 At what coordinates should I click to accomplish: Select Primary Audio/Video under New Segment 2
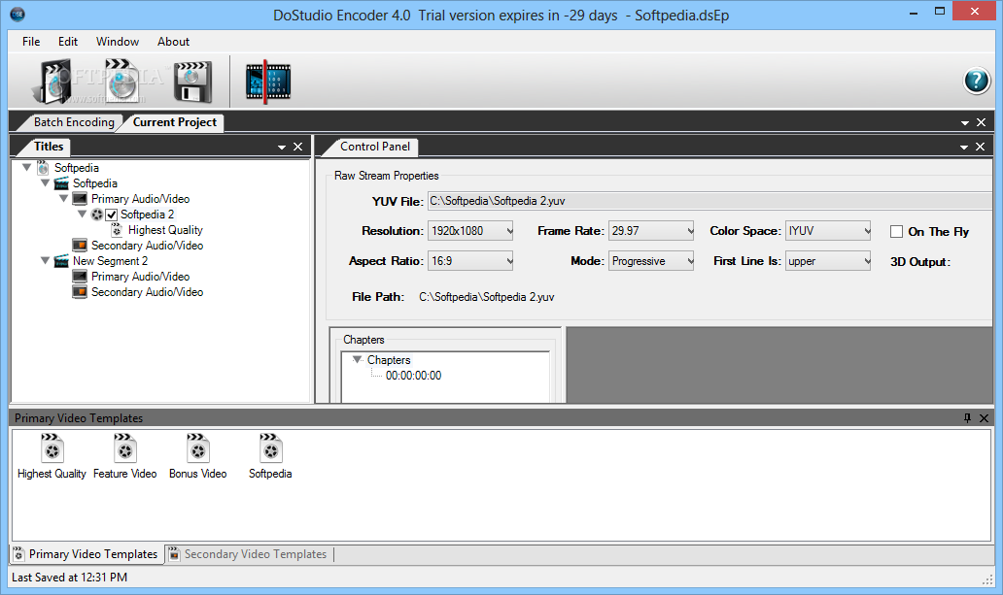click(x=140, y=277)
